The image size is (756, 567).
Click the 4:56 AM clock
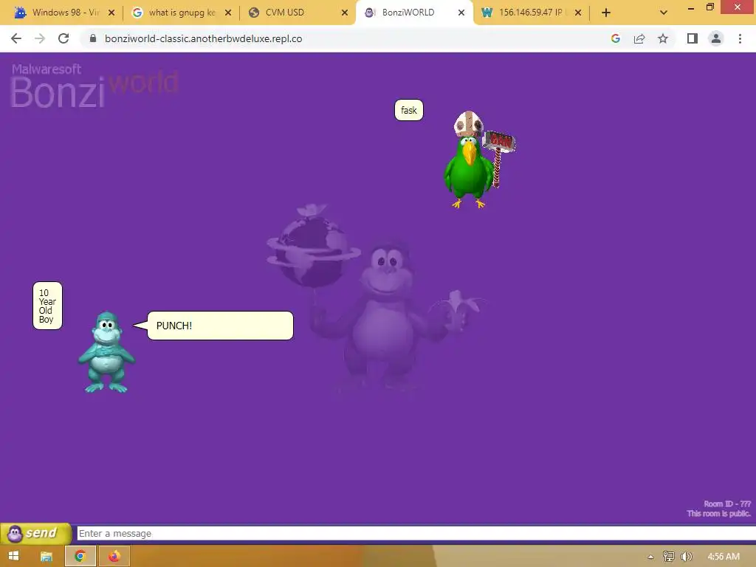point(724,557)
